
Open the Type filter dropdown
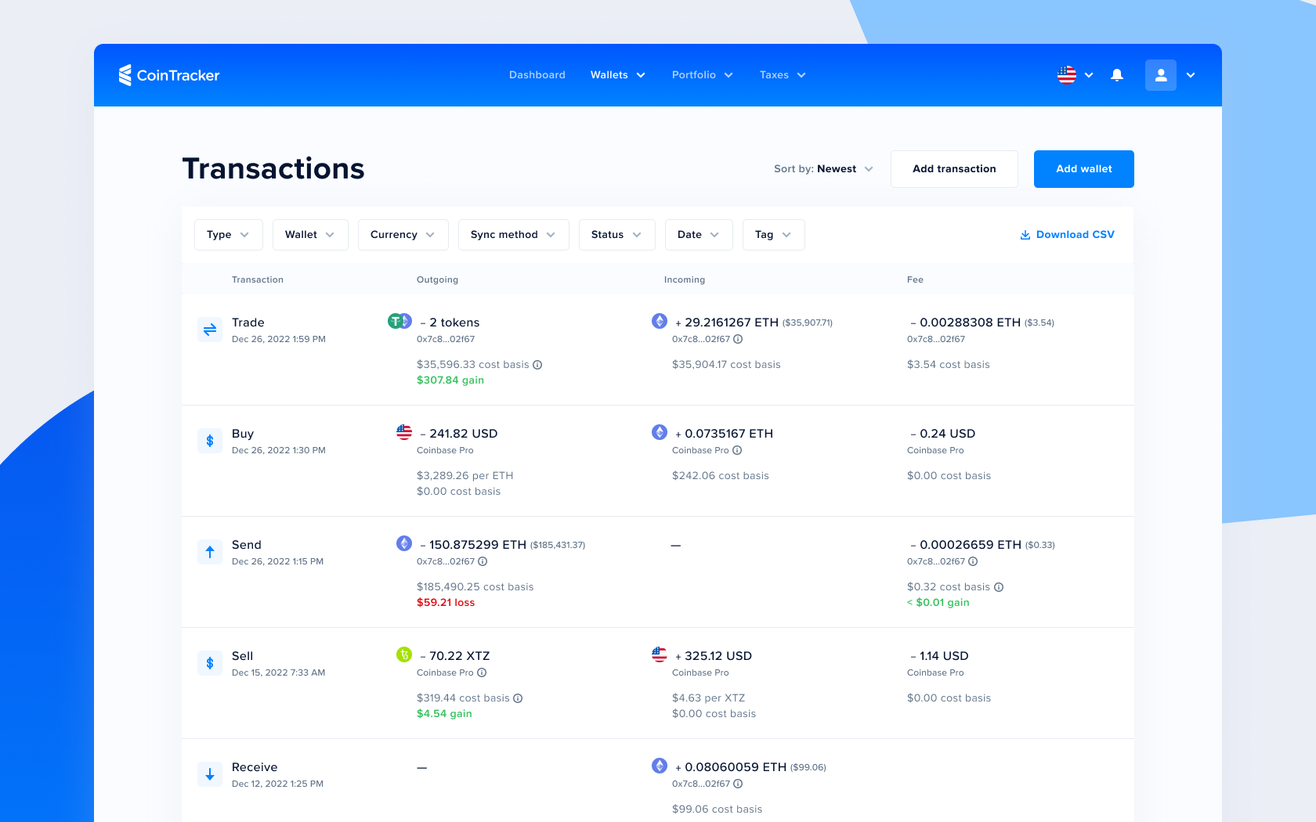click(x=228, y=234)
